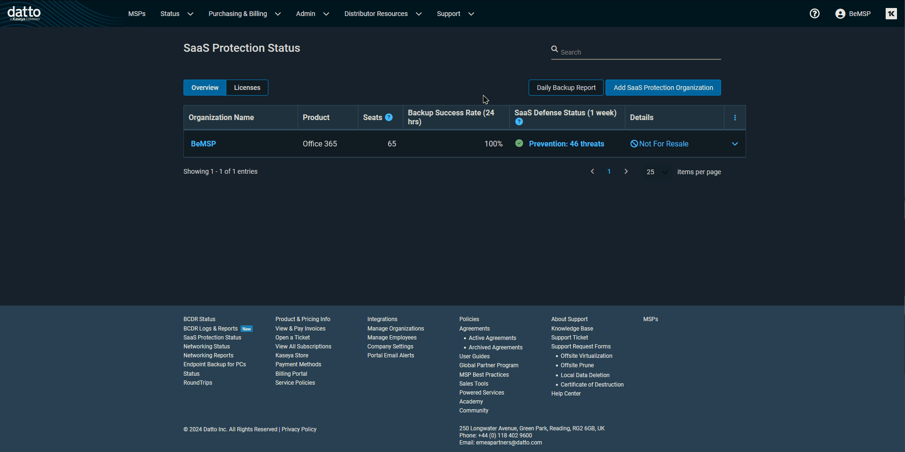905x452 pixels.
Task: Click the Seats help tooltip icon
Action: (x=389, y=117)
